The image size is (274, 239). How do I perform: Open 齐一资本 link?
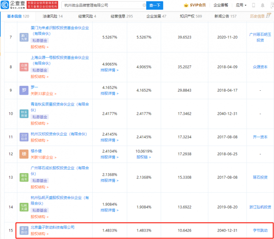point(260,137)
